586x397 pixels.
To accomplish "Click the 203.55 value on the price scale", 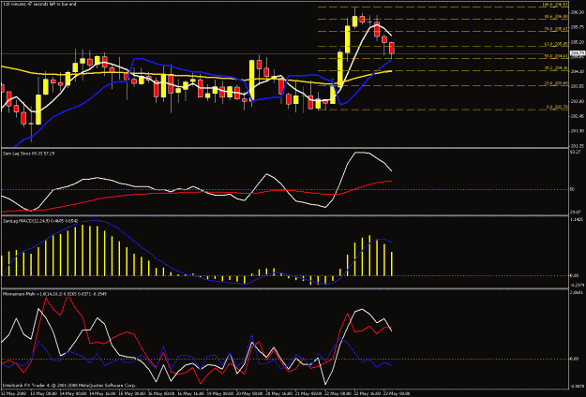I will [x=578, y=86].
